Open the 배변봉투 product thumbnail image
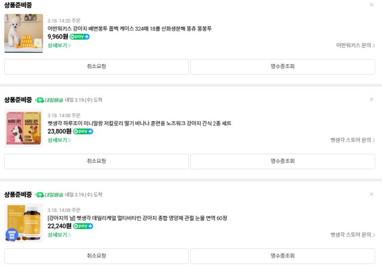 click(x=24, y=33)
